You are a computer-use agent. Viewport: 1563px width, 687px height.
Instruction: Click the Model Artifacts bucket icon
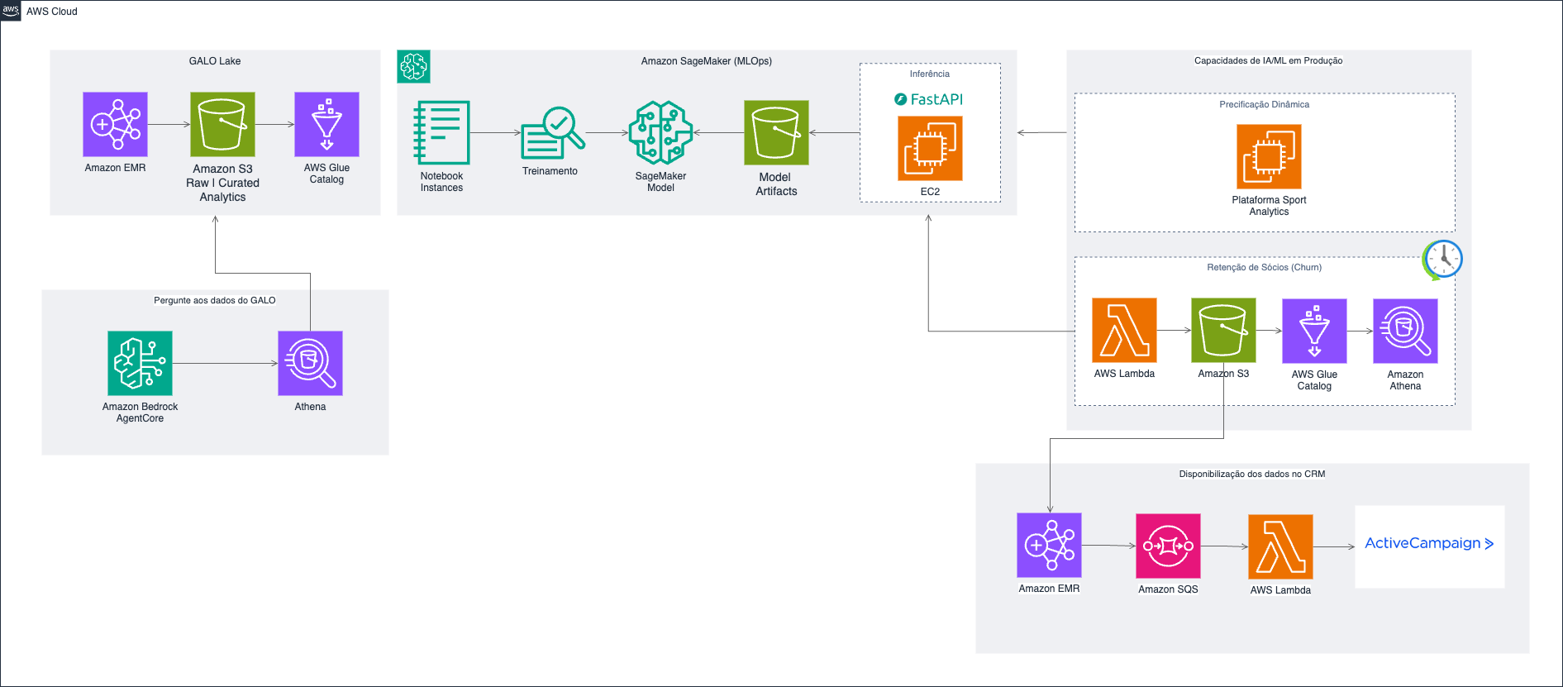(776, 132)
